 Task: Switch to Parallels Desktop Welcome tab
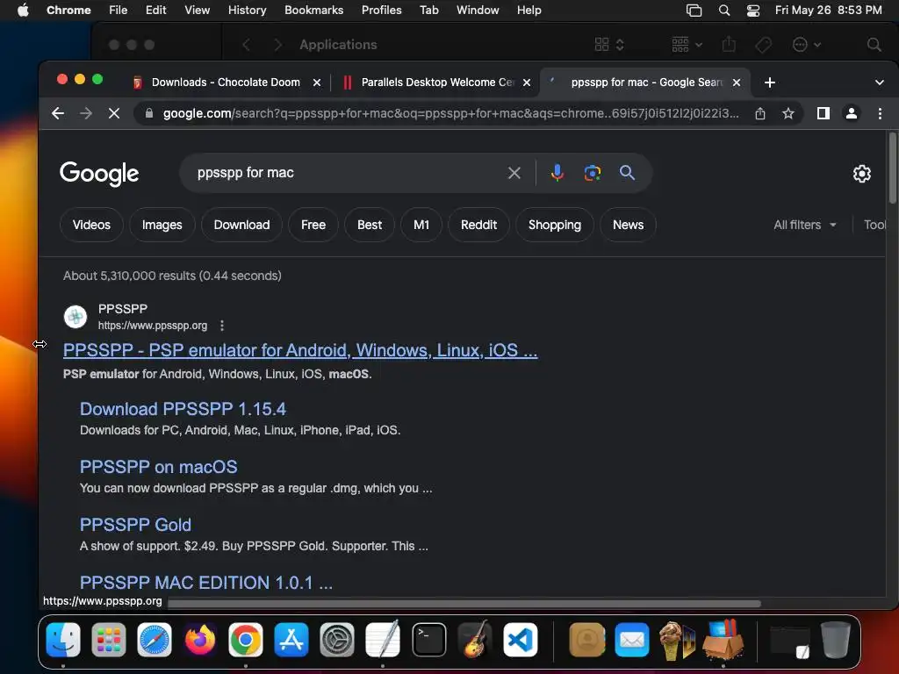coord(438,82)
